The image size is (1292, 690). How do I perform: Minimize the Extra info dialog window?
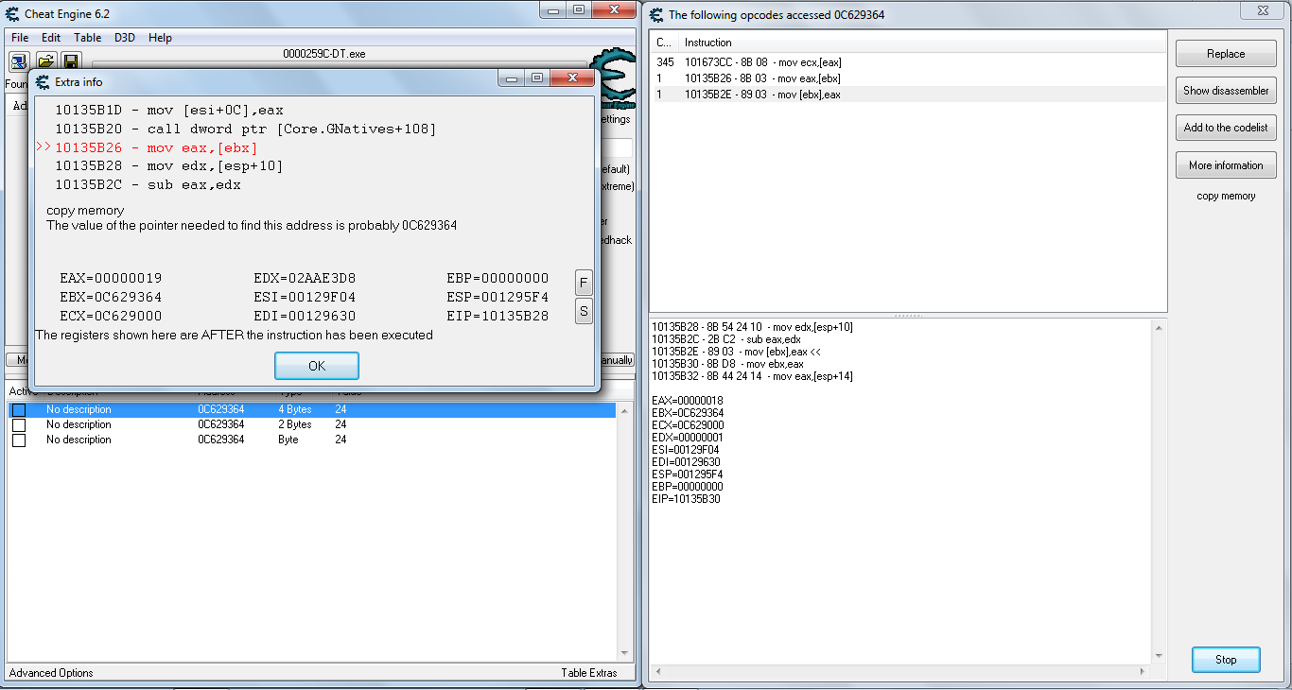coord(512,78)
